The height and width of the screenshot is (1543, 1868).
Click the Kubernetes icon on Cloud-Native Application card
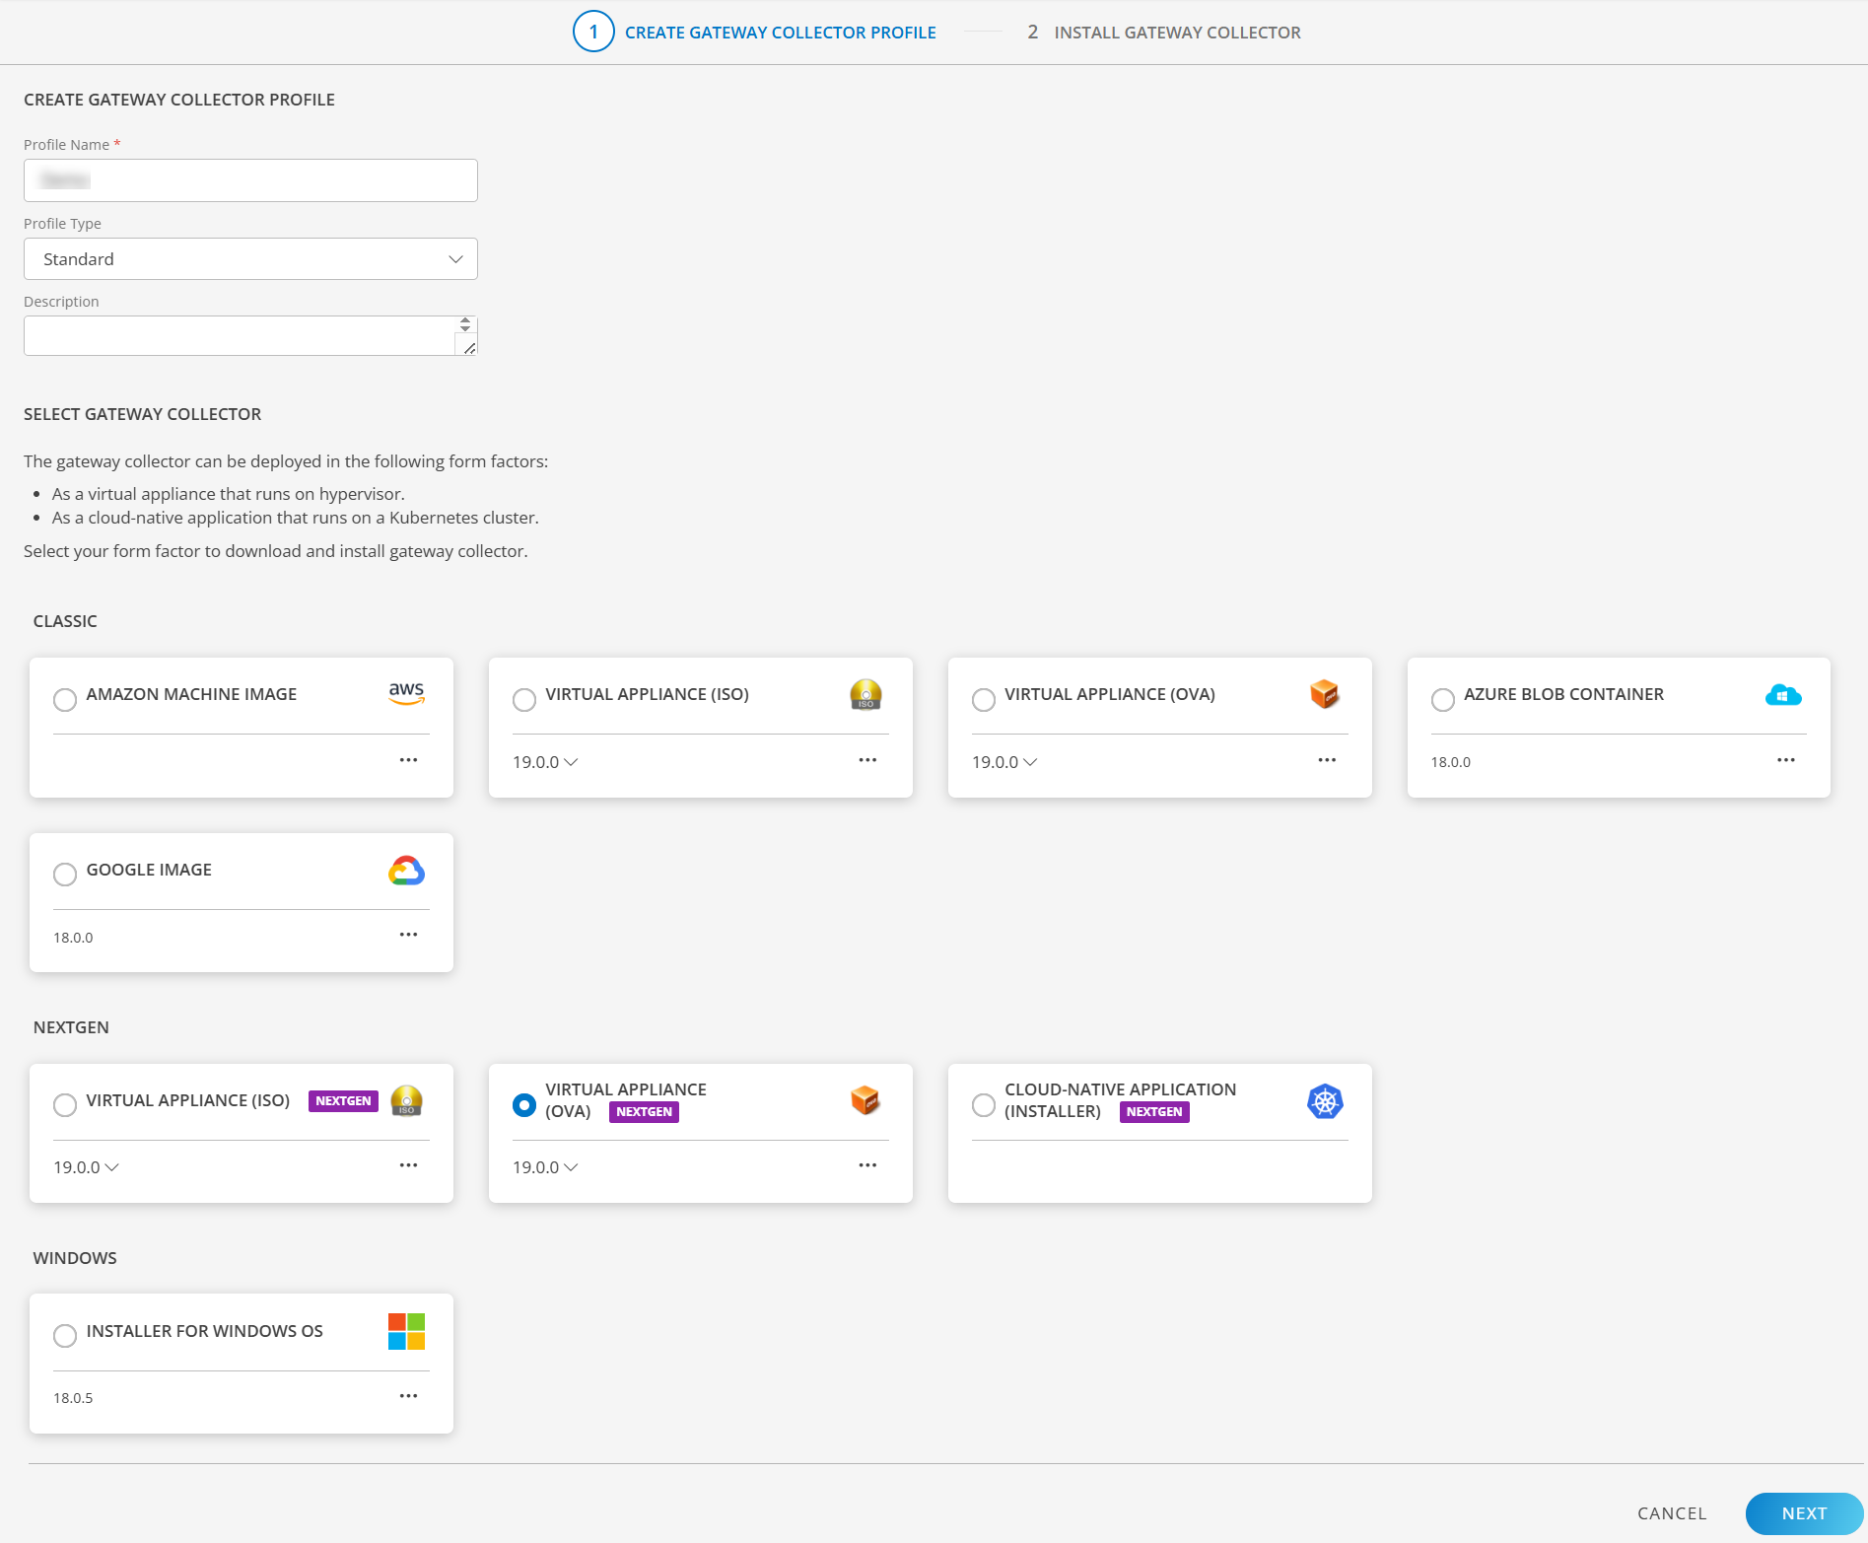click(x=1325, y=1101)
